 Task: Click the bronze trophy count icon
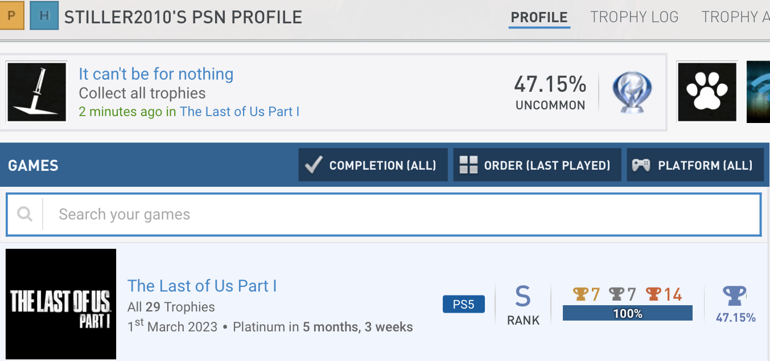tap(653, 294)
